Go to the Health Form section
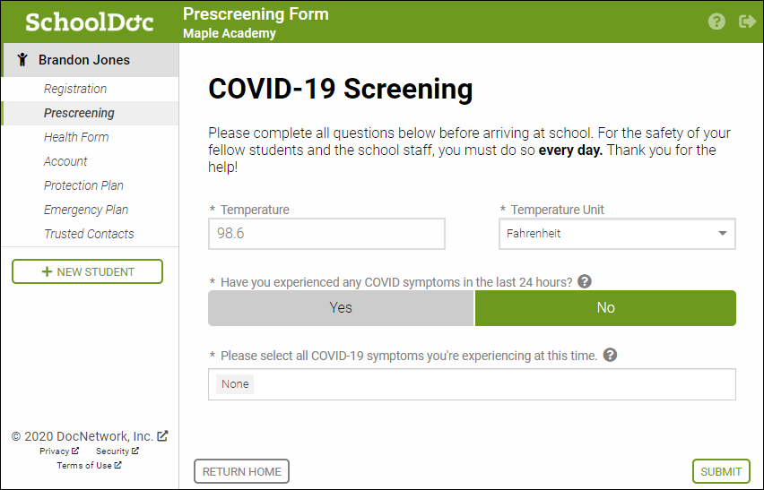This screenshot has height=490, width=764. (76, 137)
